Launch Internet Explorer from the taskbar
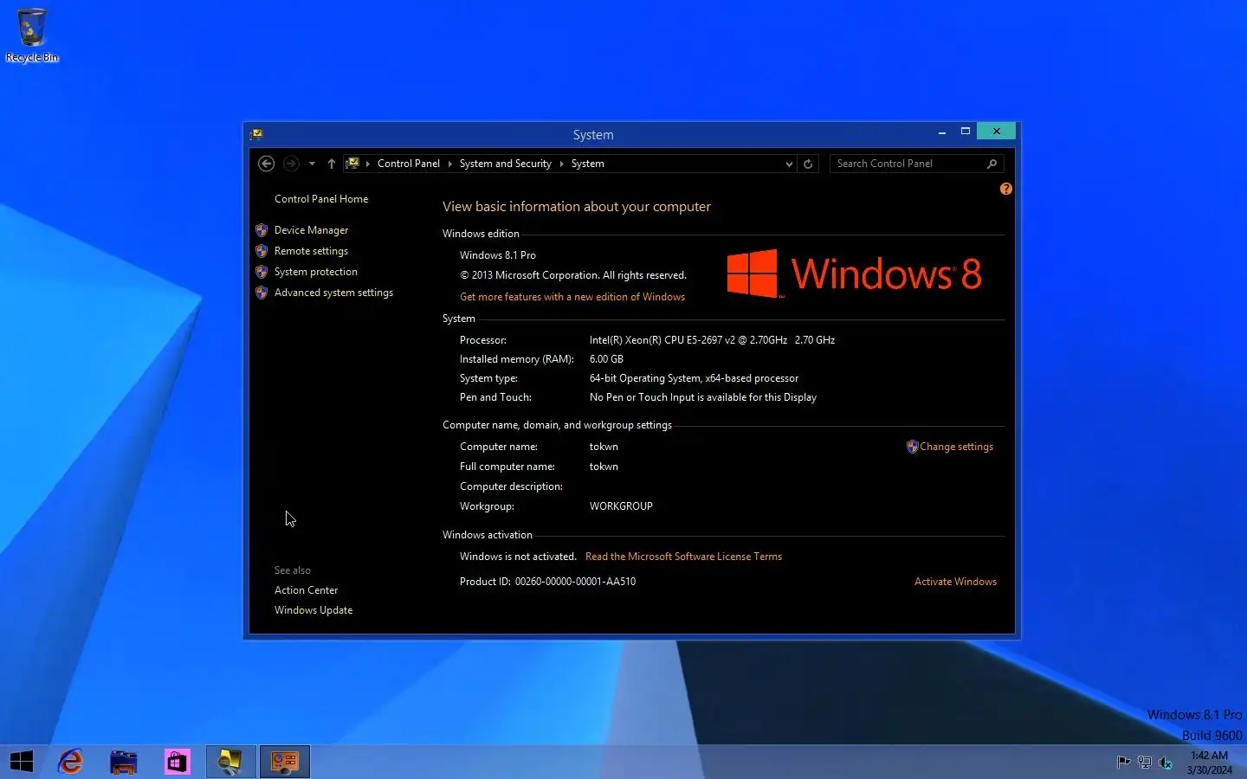The image size is (1247, 779). tap(71, 762)
